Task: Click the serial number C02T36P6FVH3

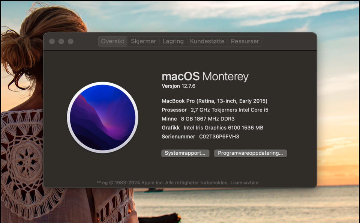Action: click(x=219, y=137)
